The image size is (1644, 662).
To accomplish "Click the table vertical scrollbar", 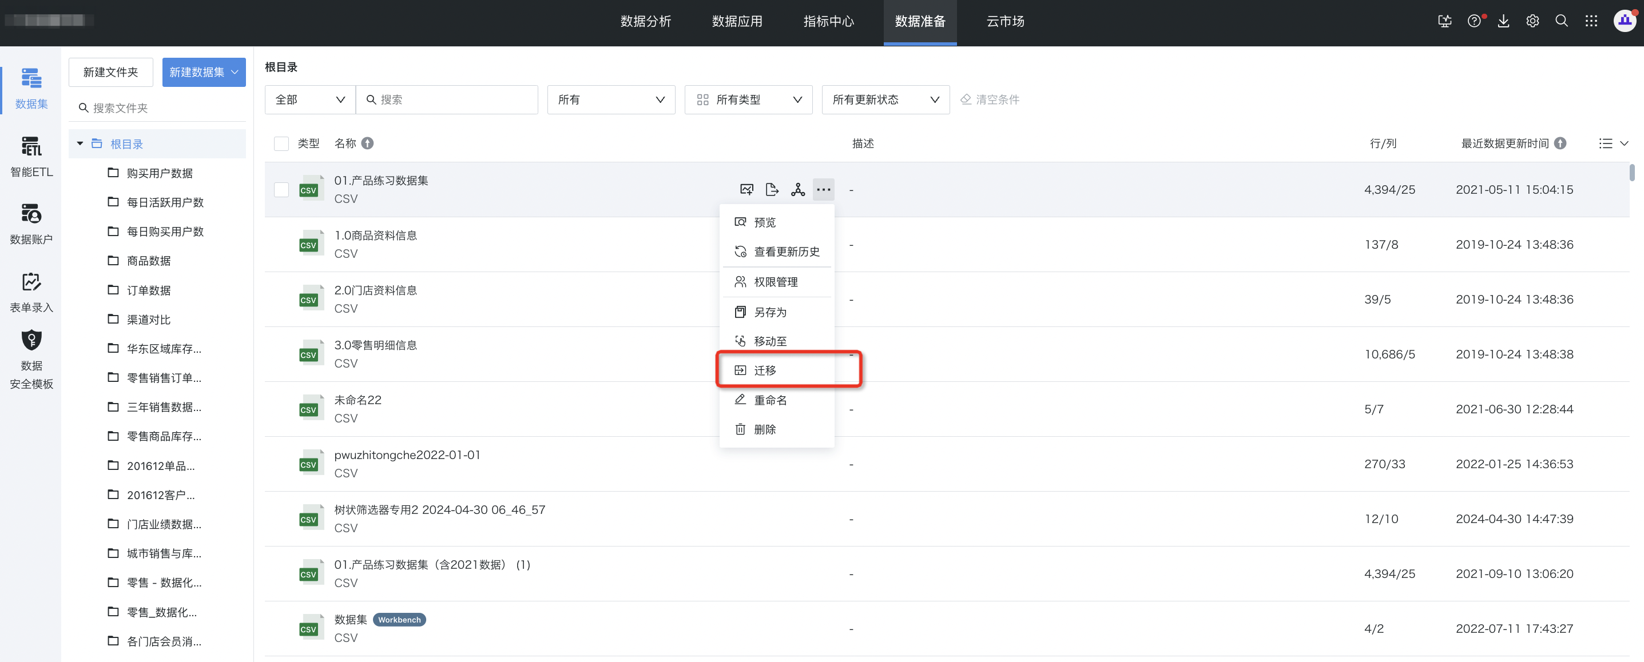I will coord(1632,172).
